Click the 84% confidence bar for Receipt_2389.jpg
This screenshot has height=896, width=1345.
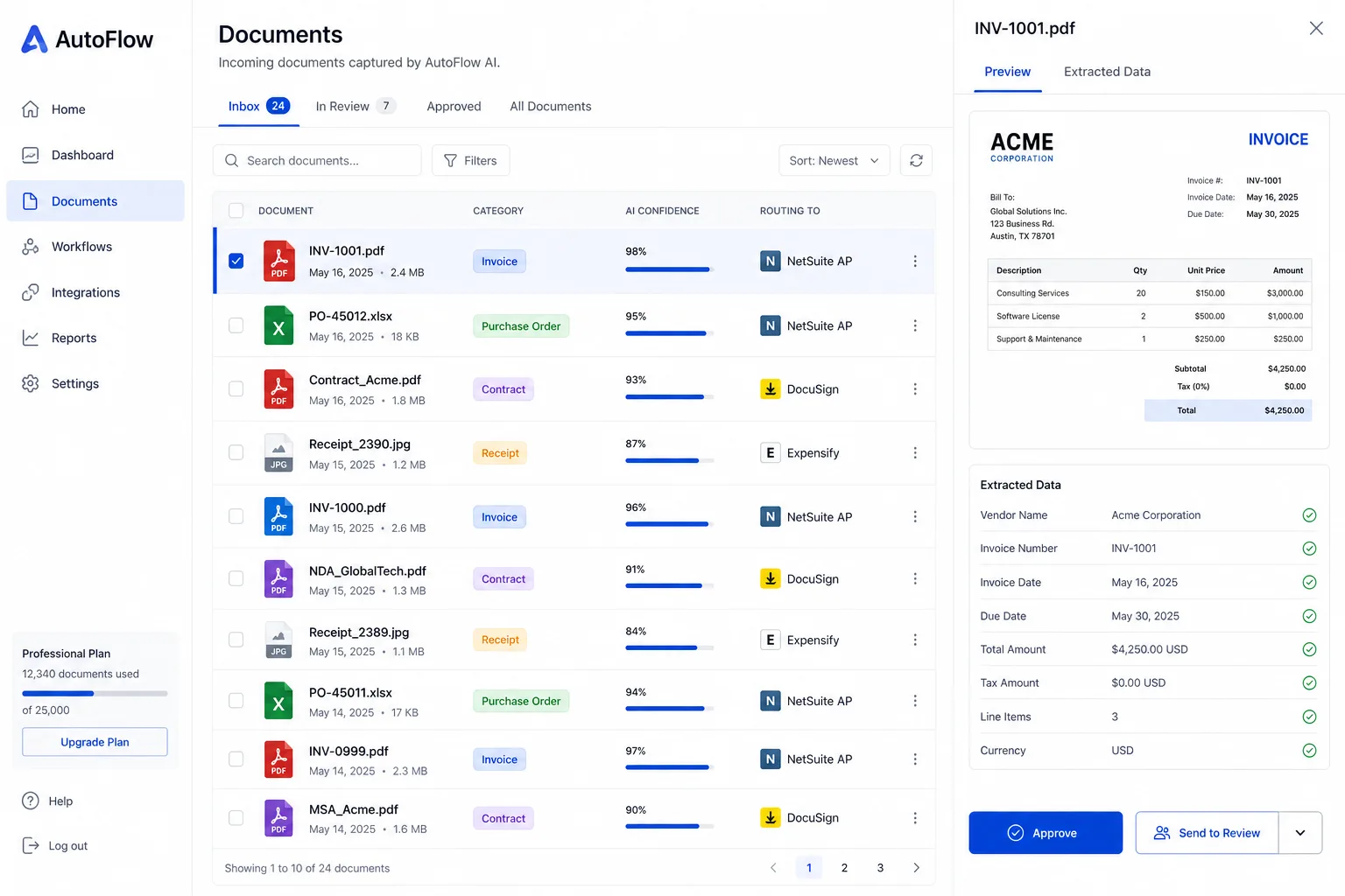pos(670,647)
